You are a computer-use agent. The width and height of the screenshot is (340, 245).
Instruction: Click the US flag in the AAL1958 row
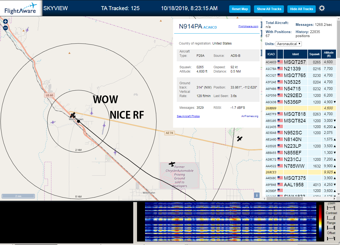[x=280, y=184]
